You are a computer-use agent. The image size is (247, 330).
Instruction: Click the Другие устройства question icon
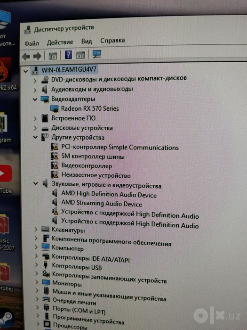click(x=45, y=137)
